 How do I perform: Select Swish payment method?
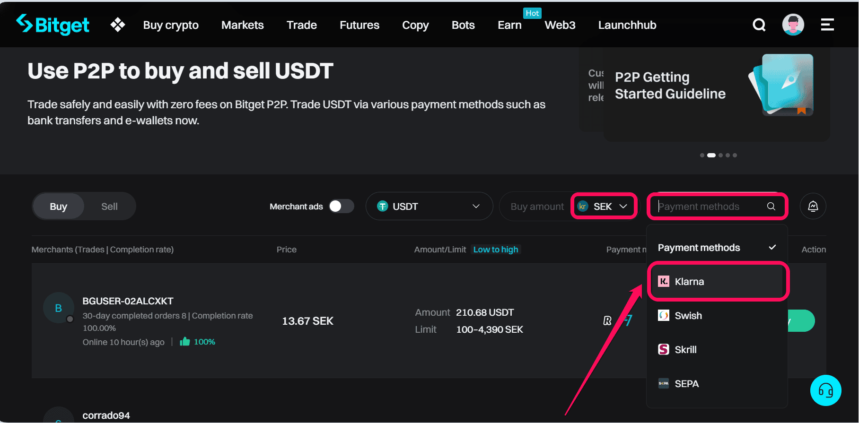717,316
